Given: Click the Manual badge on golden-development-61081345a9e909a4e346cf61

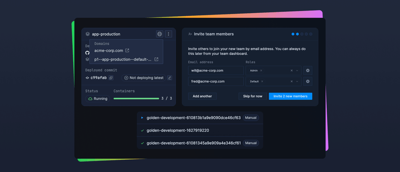Looking at the screenshot, I should click(251, 143).
